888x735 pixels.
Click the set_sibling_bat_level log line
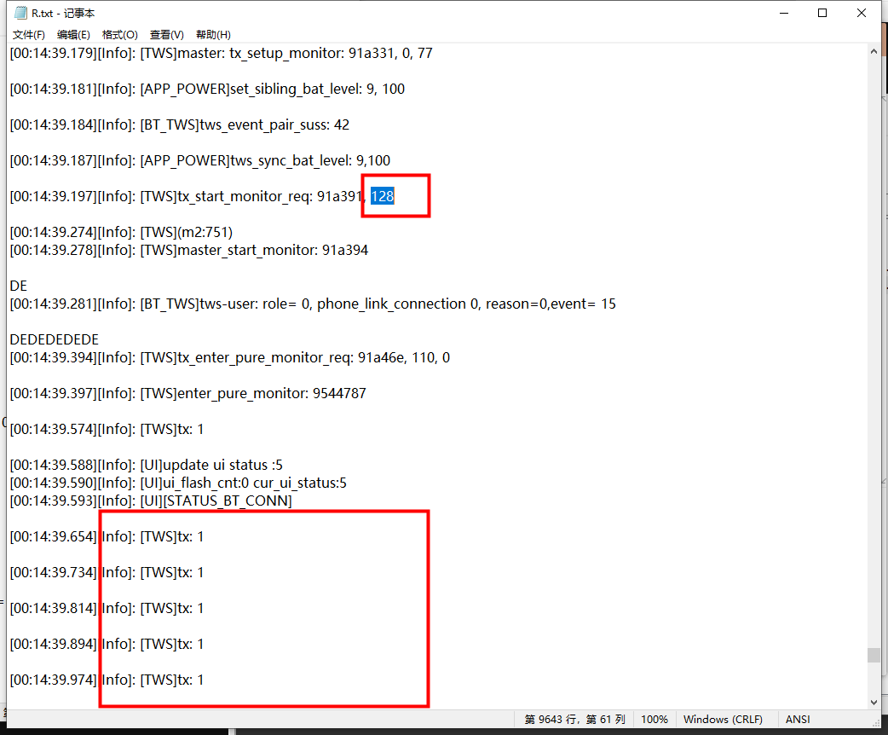207,89
